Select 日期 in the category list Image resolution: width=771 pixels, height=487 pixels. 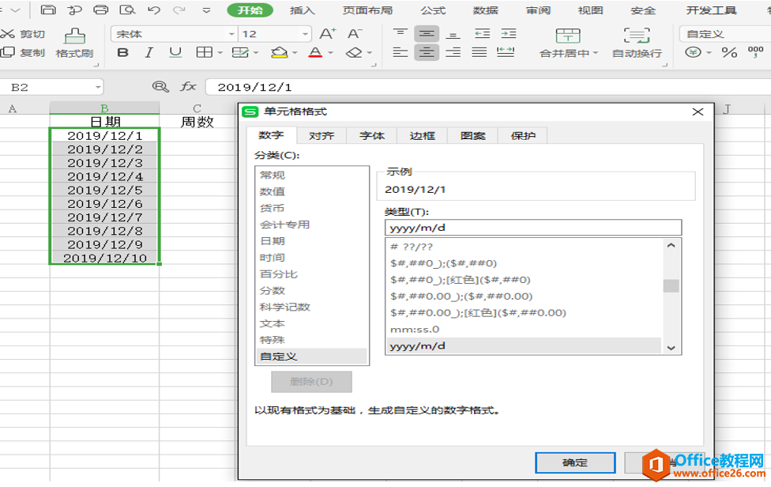[273, 241]
